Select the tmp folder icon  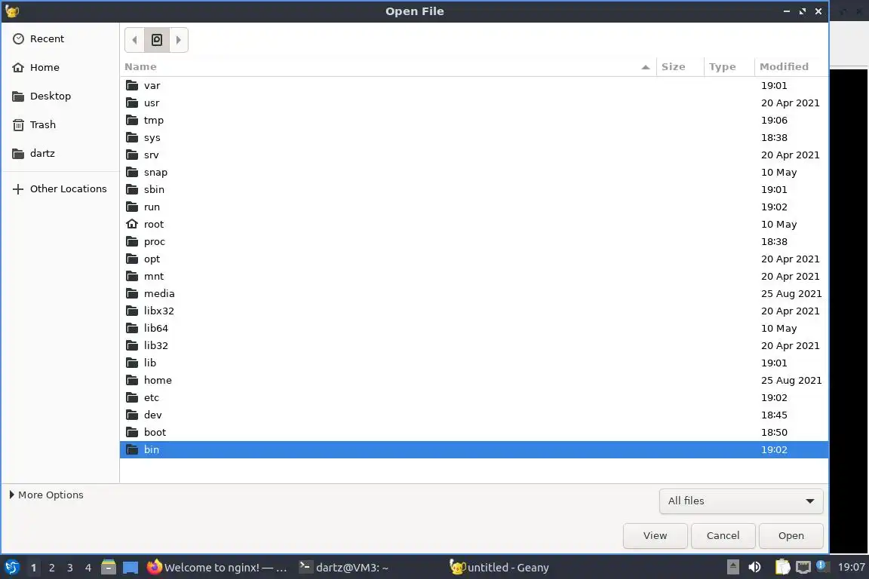(132, 120)
